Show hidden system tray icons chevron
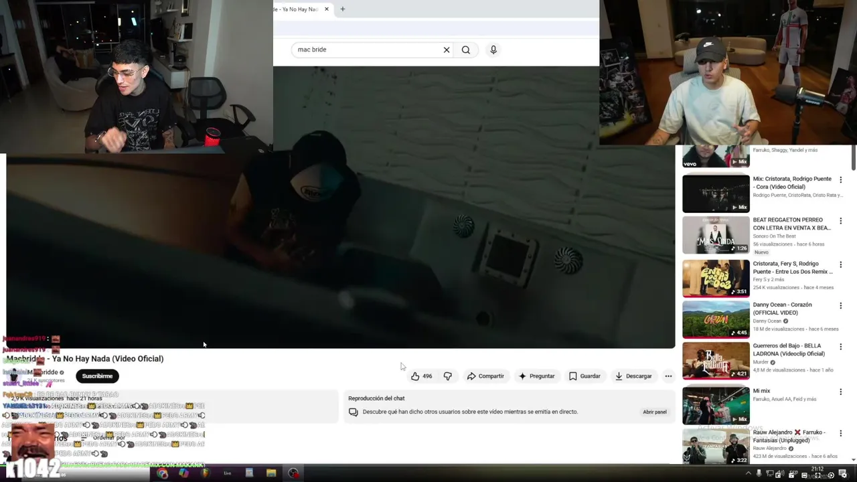857x482 pixels. pos(749,473)
